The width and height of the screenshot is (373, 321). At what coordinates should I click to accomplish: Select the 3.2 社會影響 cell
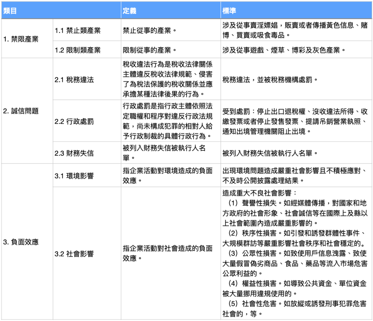tap(74, 253)
